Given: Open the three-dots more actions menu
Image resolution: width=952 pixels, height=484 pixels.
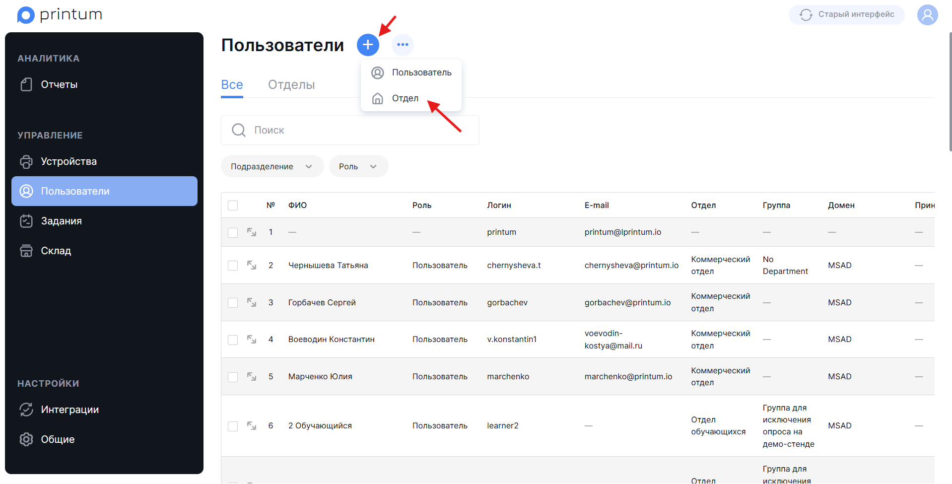Looking at the screenshot, I should 403,45.
